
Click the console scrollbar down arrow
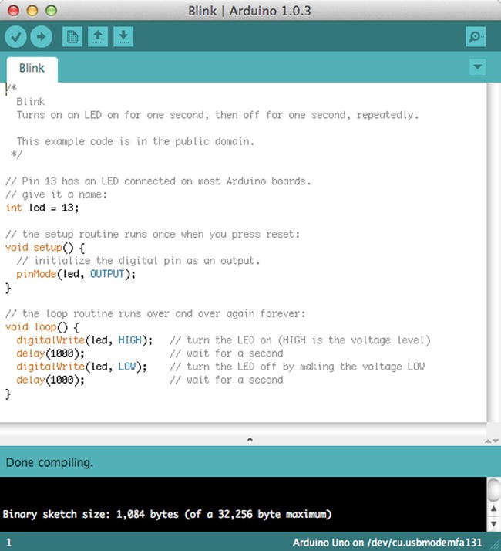(493, 524)
